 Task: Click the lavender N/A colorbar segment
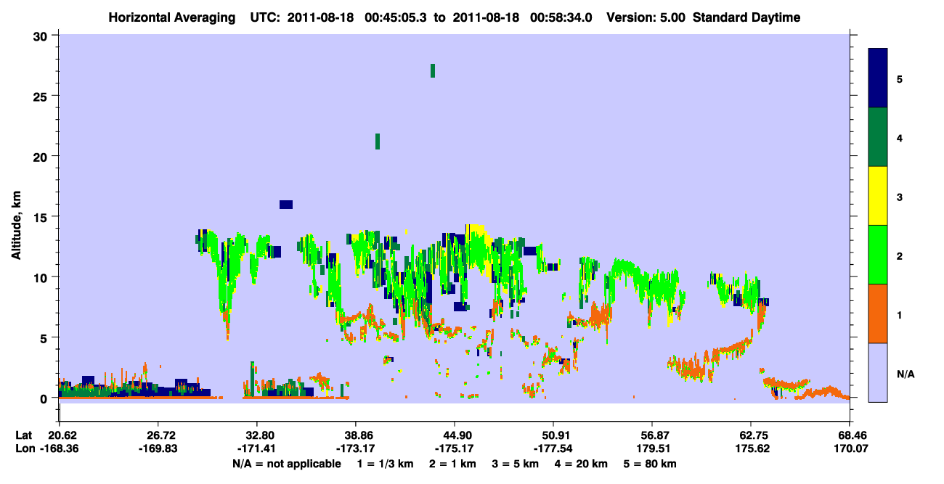tap(878, 372)
